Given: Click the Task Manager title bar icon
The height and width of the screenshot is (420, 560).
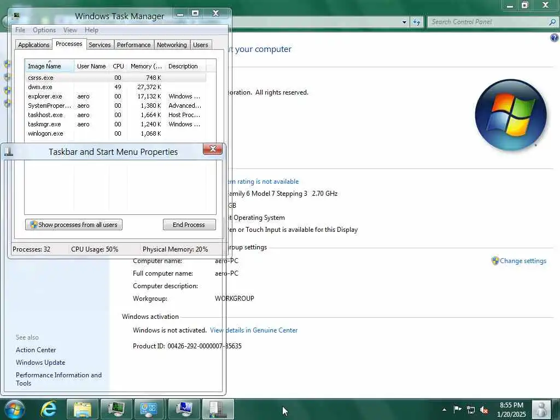Looking at the screenshot, I should (16, 16).
